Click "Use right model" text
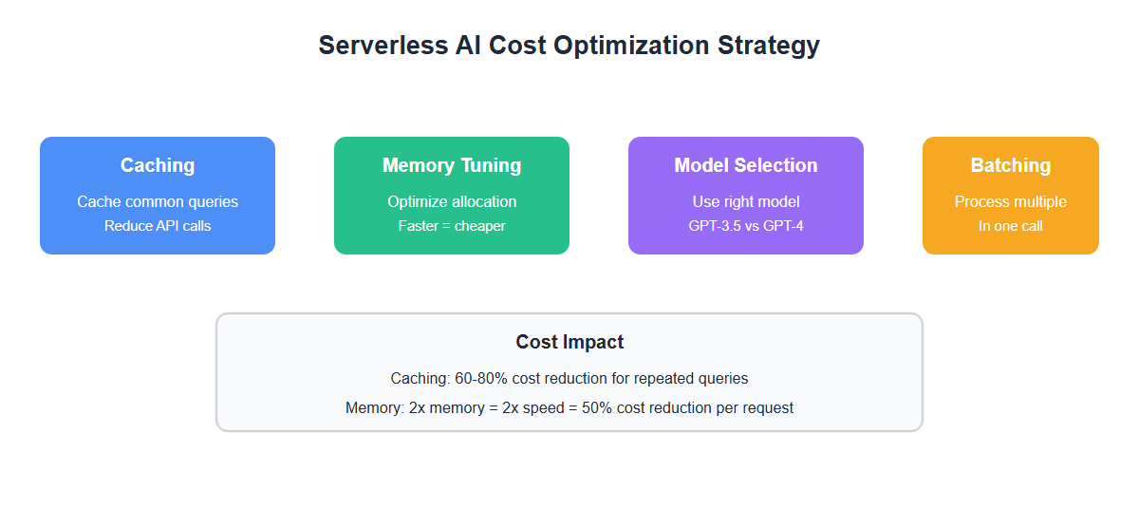This screenshot has height=509, width=1139. click(x=746, y=201)
